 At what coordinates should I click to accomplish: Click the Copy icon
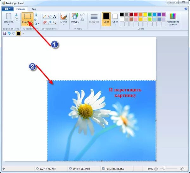click(16, 19)
